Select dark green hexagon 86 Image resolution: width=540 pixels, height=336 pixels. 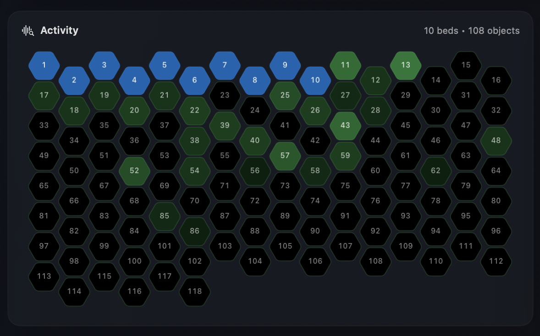[x=195, y=231]
